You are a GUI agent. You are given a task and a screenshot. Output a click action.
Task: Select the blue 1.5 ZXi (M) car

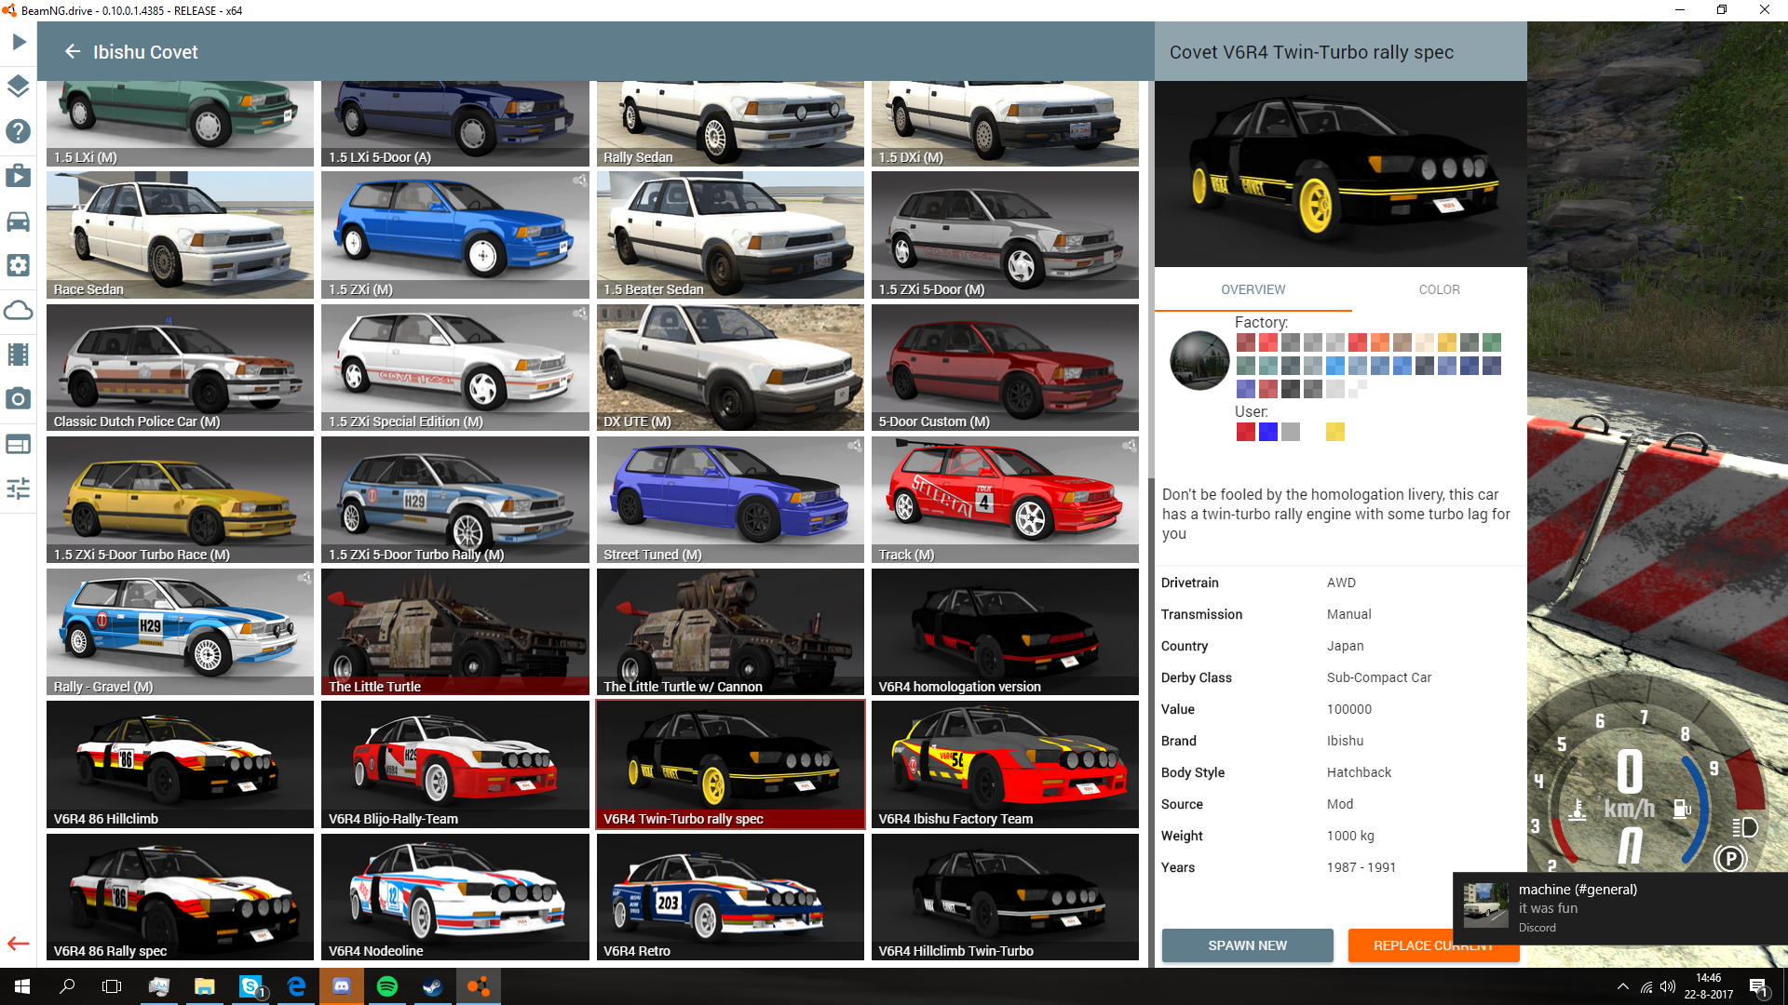[455, 234]
